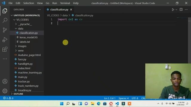This screenshot has height=107, width=191.
Task: Select classification.py in the explorer tree
Action: tap(27, 33)
